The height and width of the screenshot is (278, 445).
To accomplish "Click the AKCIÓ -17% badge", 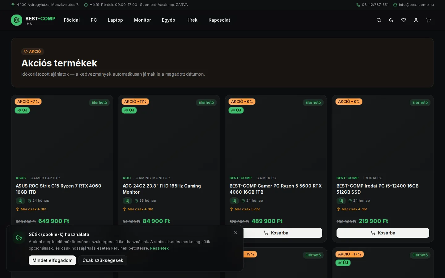I will [x=350, y=254].
